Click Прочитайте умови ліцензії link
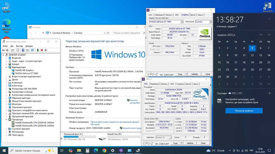 (115, 123)
